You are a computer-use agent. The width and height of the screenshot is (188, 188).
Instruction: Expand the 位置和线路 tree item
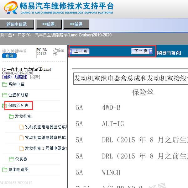tap(18, 95)
